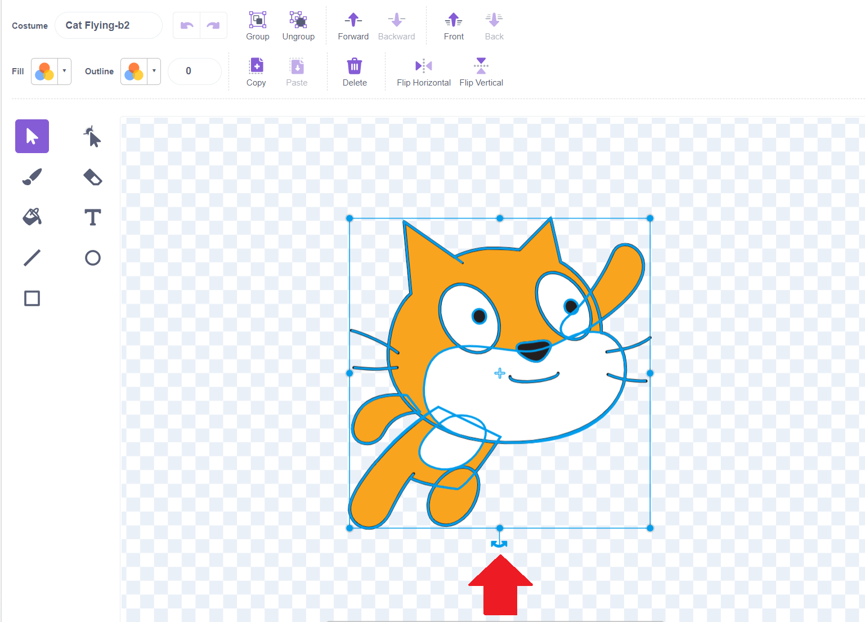The width and height of the screenshot is (865, 622).
Task: Click the Undo arrow button
Action: tap(187, 25)
